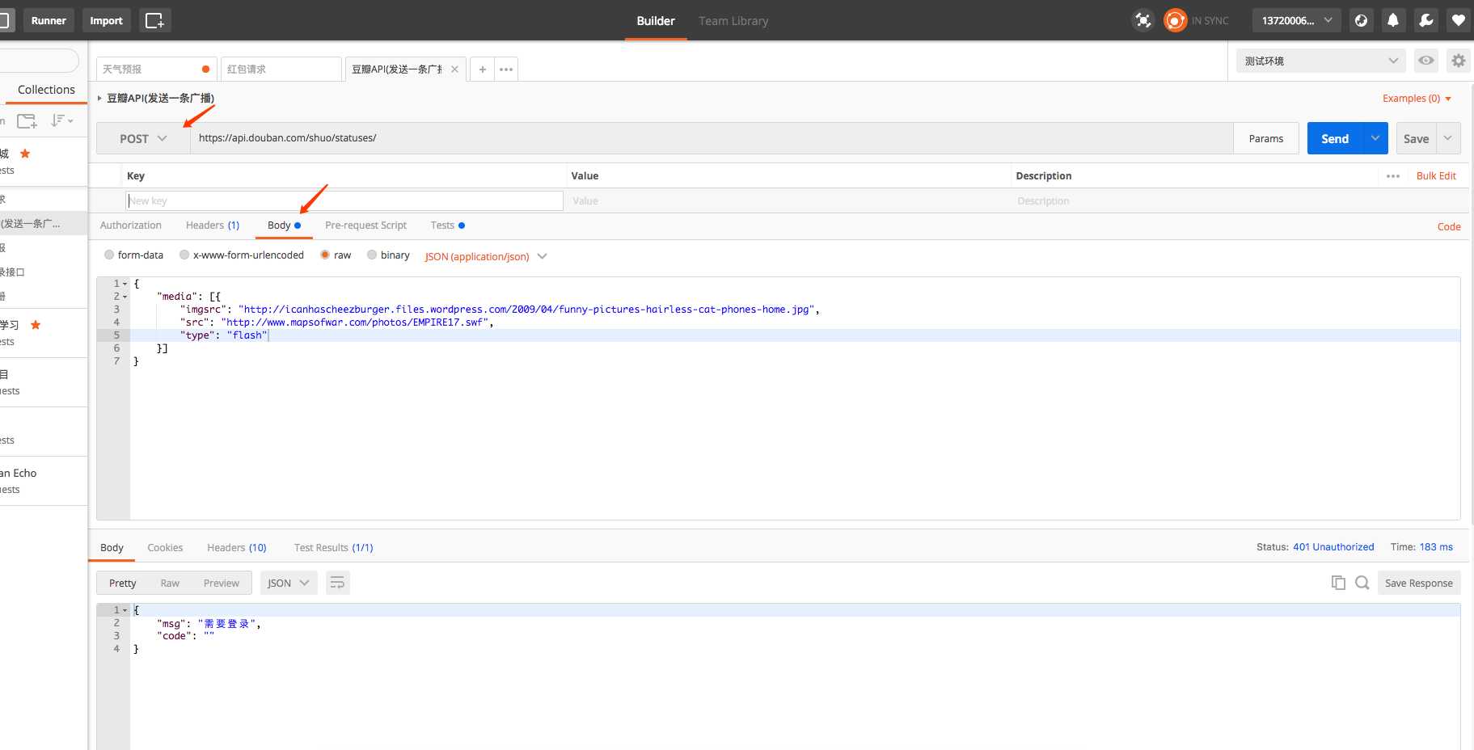Screen dimensions: 1474x750
Task: Open environment quick-look eye icon
Action: click(x=1426, y=61)
